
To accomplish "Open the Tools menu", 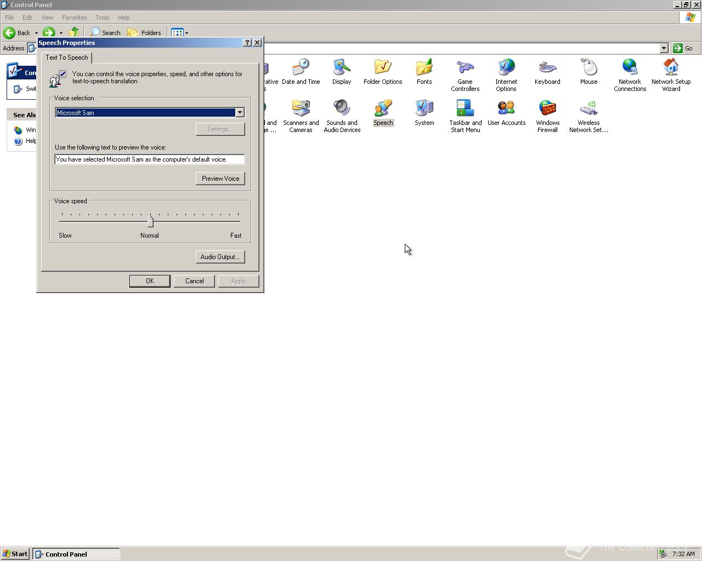I will (102, 18).
